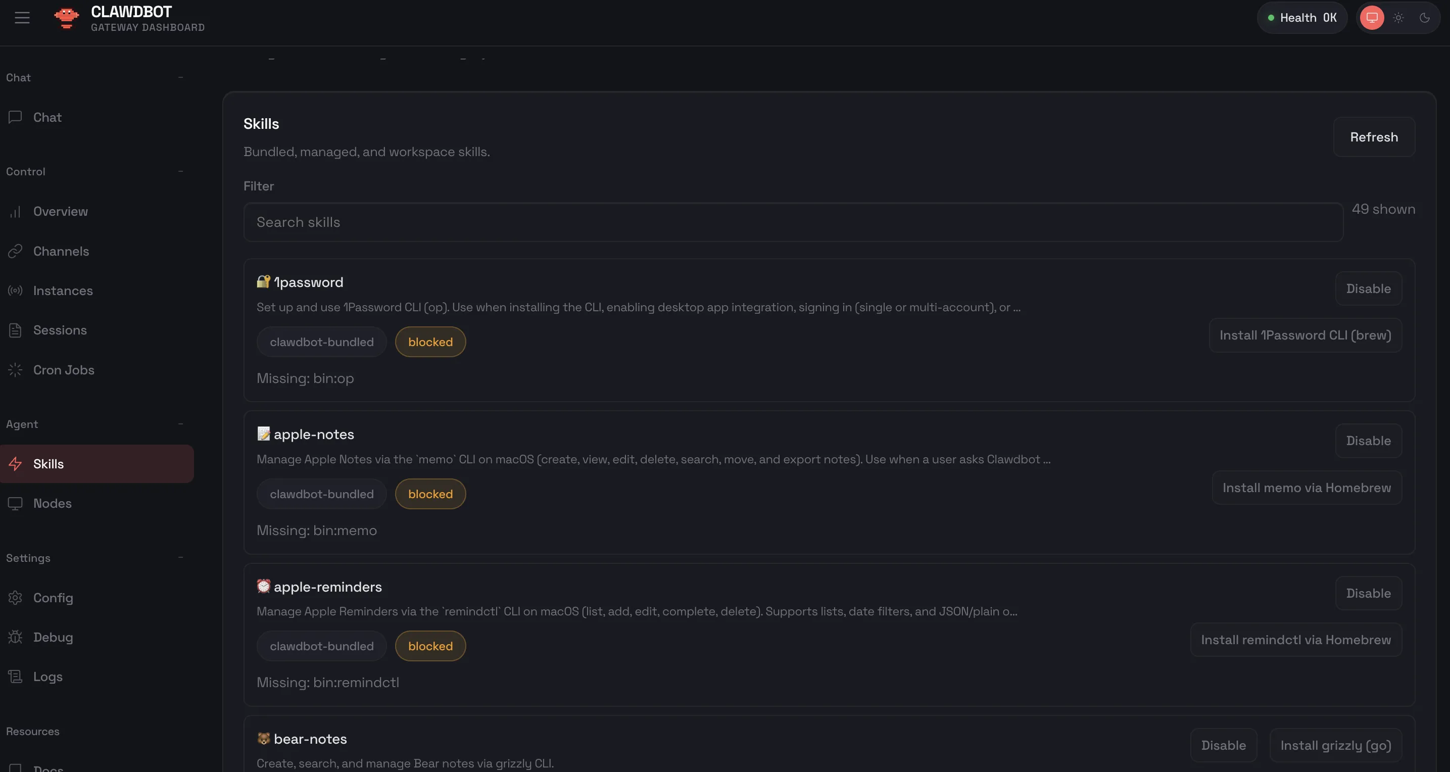The width and height of the screenshot is (1450, 772).
Task: Open the Logs menu item
Action: 48,677
